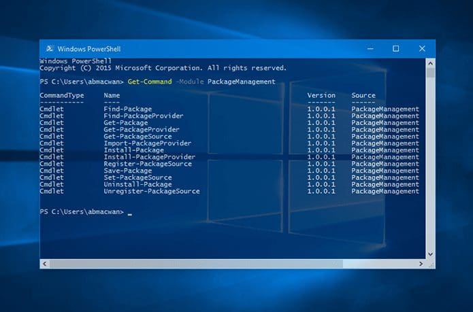Click the Get-Command text in the prompt
The image size is (473, 312).
pos(150,82)
